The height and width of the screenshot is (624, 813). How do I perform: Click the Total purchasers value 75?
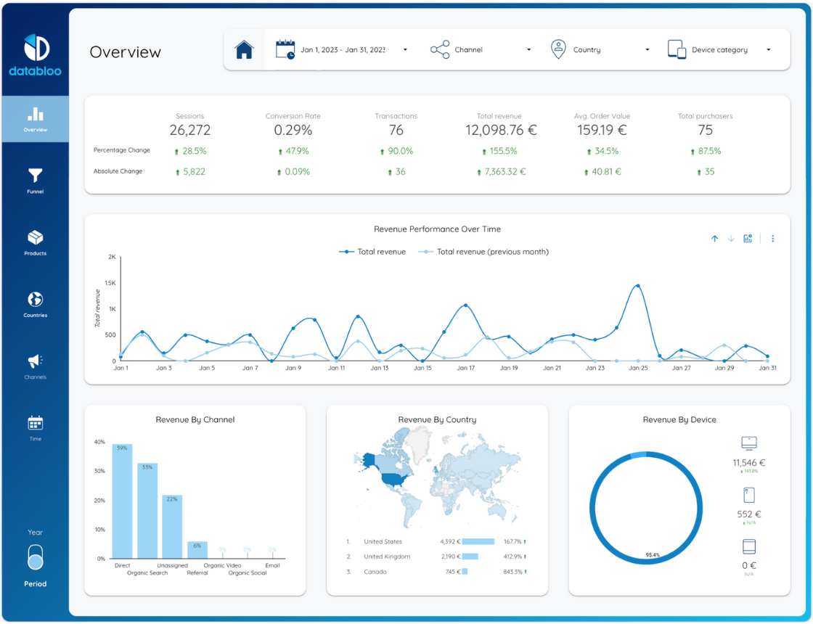click(x=705, y=130)
